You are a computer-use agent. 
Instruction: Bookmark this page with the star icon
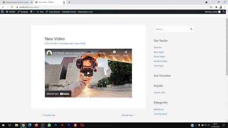211,7
